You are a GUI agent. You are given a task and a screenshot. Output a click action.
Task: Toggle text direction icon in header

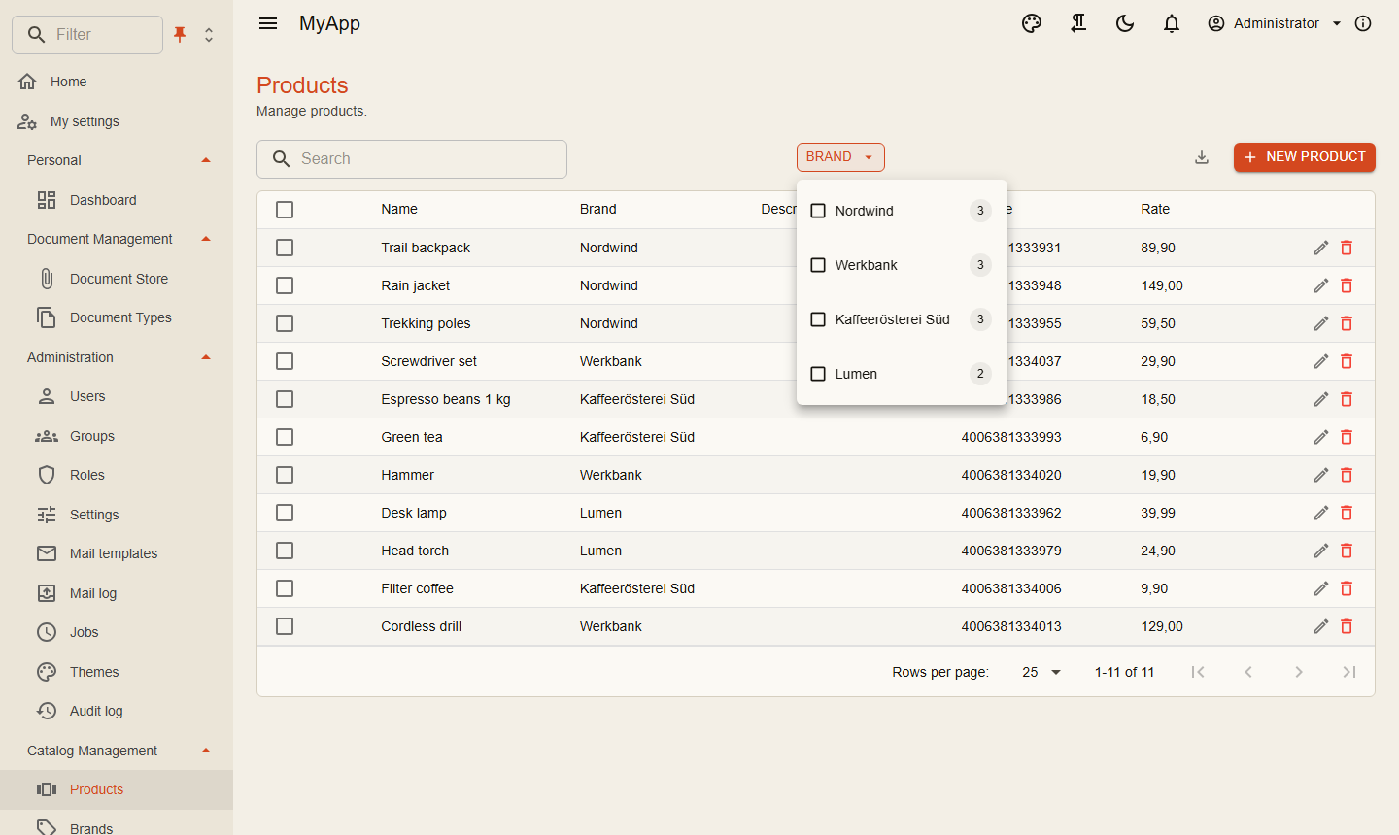[1078, 23]
